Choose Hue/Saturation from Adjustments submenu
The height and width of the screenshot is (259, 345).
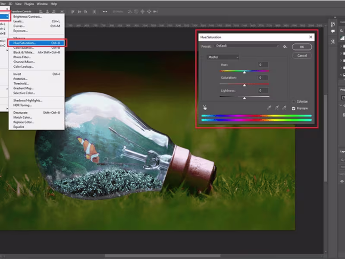tap(37, 43)
